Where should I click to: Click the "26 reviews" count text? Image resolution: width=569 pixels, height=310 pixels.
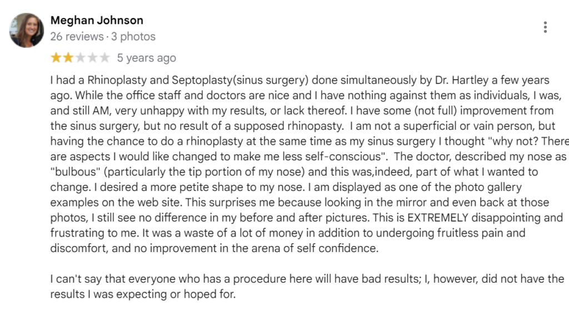pyautogui.click(x=77, y=37)
